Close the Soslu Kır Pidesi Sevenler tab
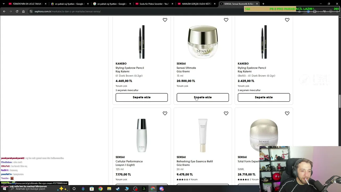The height and width of the screenshot is (192, 341). point(172,4)
